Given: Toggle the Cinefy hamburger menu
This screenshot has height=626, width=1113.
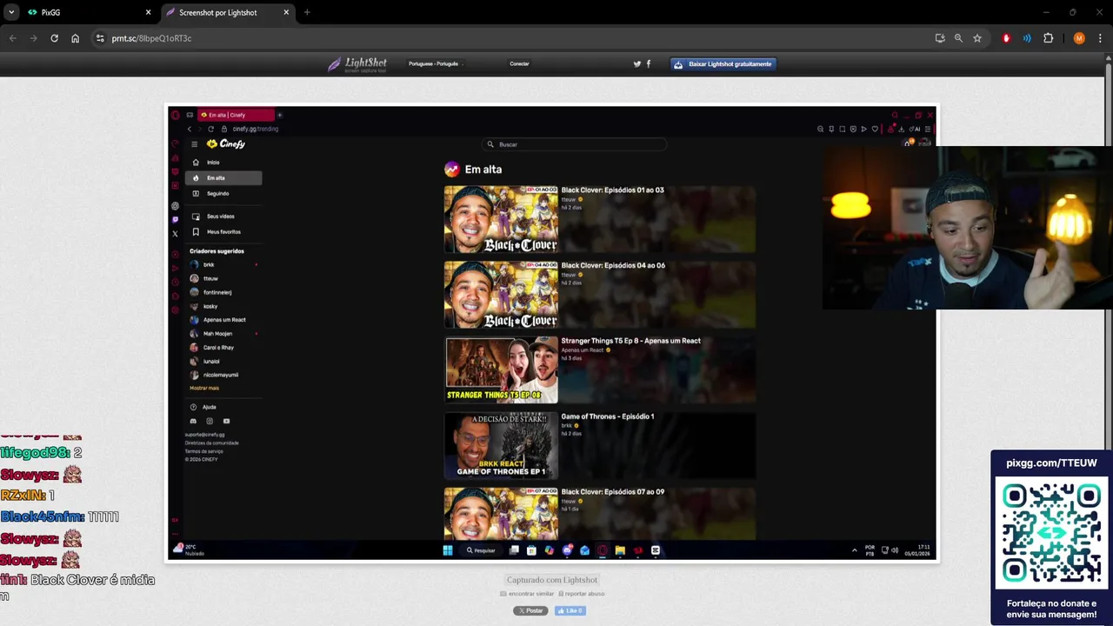Looking at the screenshot, I should click(x=195, y=144).
